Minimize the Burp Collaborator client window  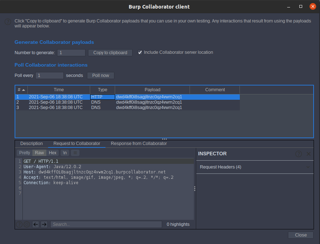289,7
